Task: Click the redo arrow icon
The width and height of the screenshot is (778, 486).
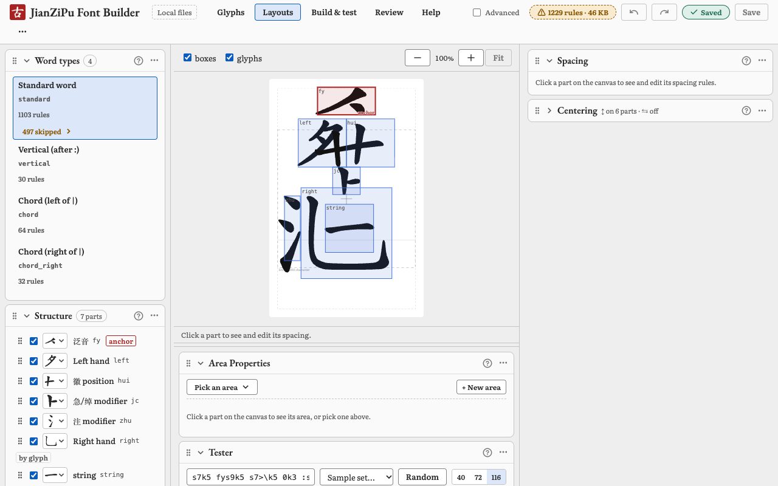Action: coord(664,12)
